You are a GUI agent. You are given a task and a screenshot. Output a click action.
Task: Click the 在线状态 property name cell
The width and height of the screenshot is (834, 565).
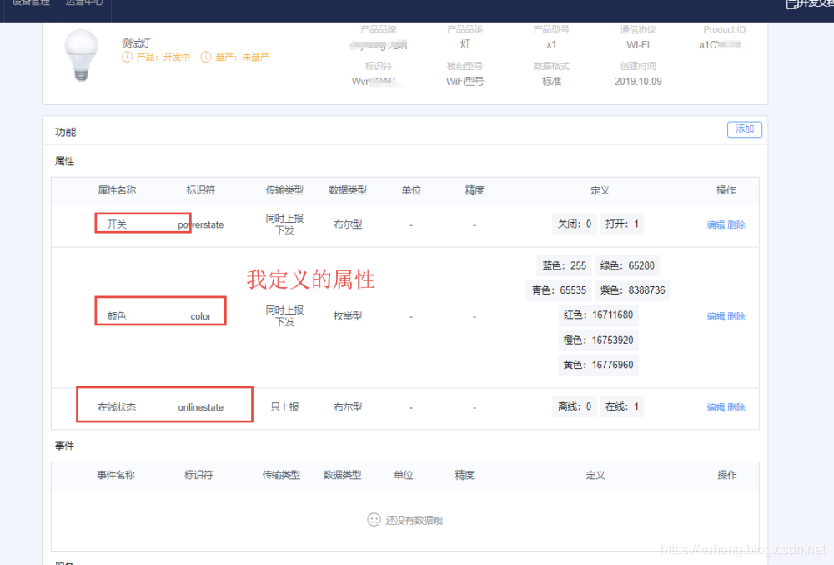tap(117, 407)
